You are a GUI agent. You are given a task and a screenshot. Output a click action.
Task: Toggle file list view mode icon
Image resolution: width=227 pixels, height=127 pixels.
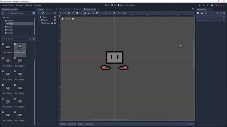click(x=34, y=39)
